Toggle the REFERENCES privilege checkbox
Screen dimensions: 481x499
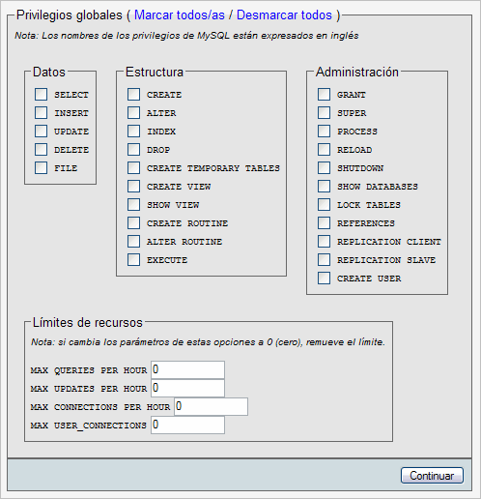coord(324,223)
